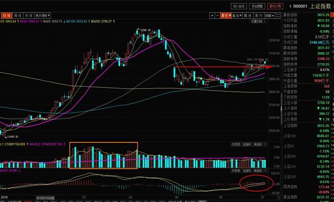Click the 2019/01/24 date marker on the time axis
The width and height of the screenshot is (334, 202).
click(x=45, y=198)
